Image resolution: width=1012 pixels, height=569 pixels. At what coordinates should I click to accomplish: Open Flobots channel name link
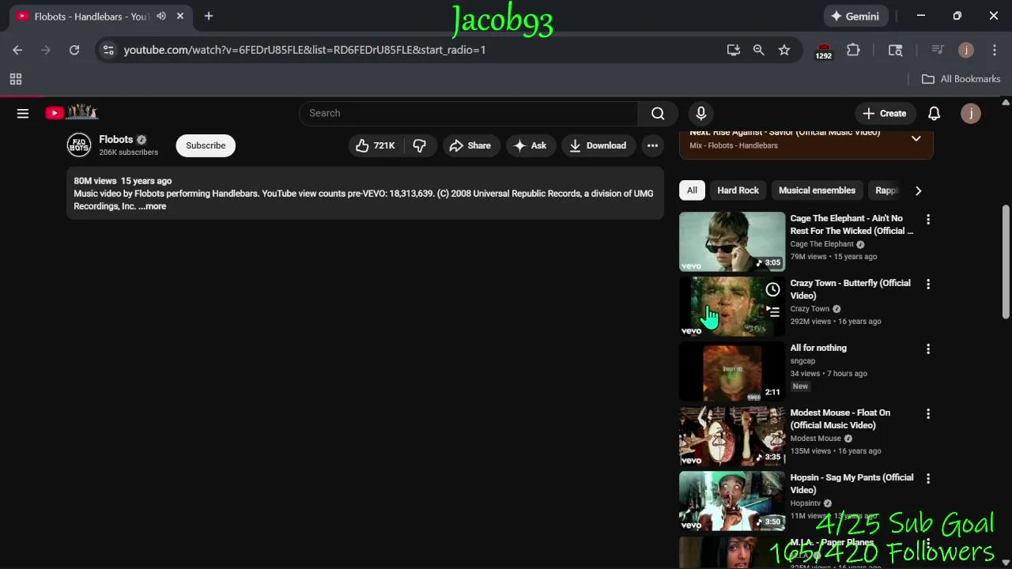tap(116, 140)
